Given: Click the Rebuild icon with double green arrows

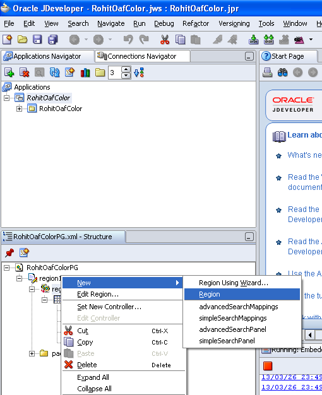Looking at the screenshot, I should 268,40.
